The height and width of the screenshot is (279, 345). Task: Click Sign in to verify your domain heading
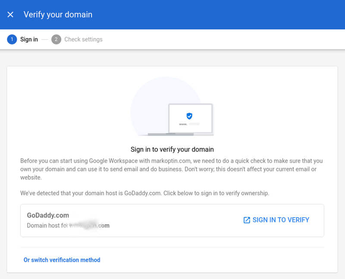point(172,149)
